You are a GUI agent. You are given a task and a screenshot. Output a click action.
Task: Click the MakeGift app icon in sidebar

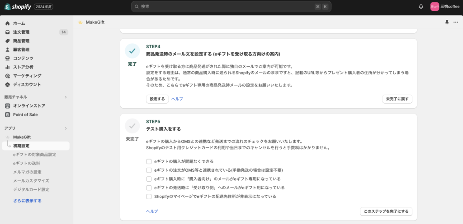pos(8,137)
